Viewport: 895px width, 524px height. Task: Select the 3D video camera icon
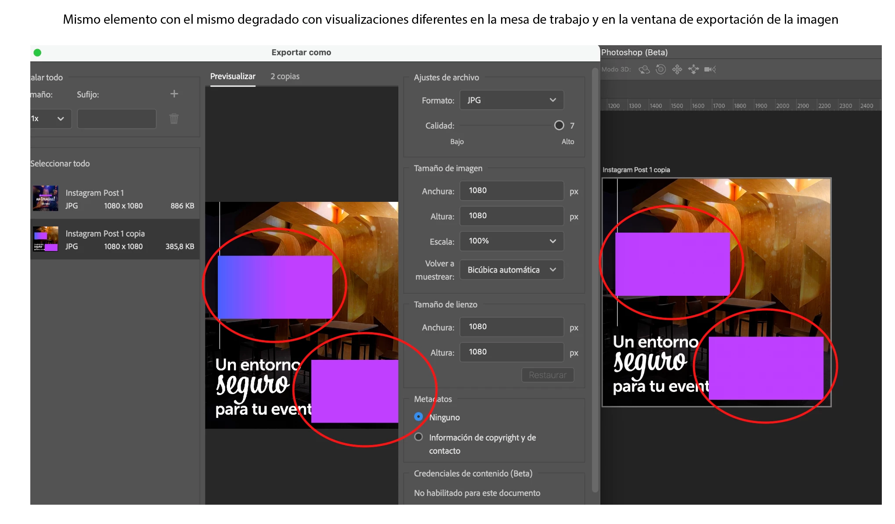point(710,69)
